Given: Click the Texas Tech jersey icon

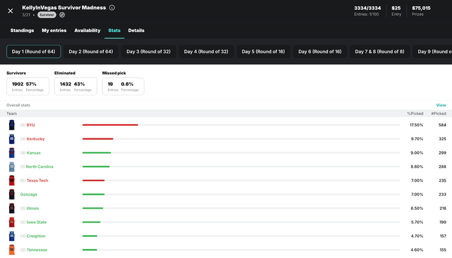Looking at the screenshot, I should click(x=11, y=180).
